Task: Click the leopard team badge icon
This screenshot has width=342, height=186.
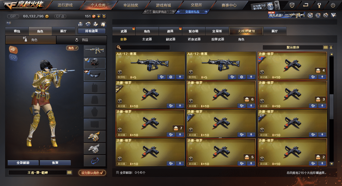Action: tap(13, 49)
